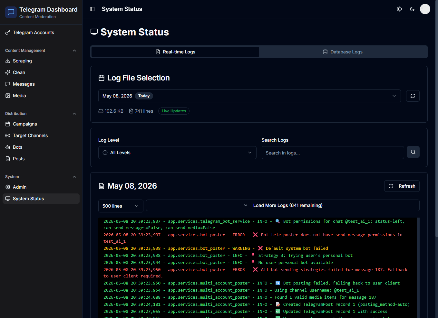The image size is (438, 318).
Task: Open the user avatar menu
Action: [425, 9]
